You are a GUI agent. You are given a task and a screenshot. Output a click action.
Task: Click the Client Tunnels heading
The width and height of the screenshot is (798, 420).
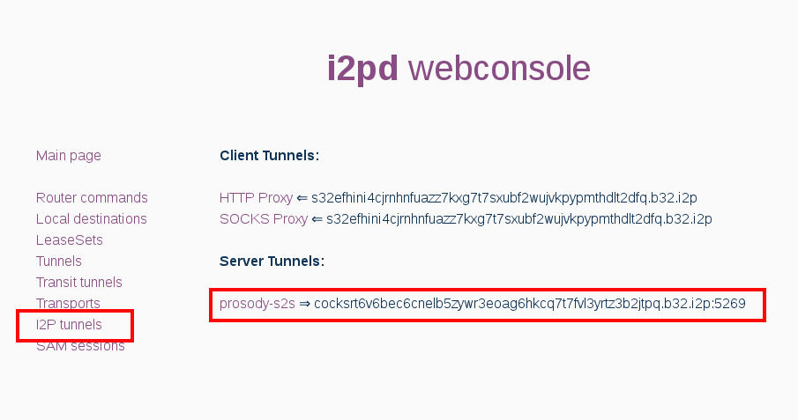pos(269,156)
